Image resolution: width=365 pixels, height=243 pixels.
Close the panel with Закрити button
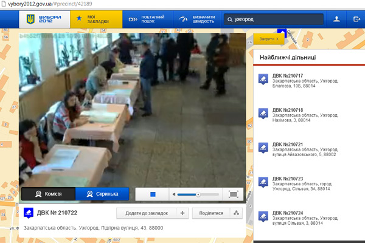[268, 39]
